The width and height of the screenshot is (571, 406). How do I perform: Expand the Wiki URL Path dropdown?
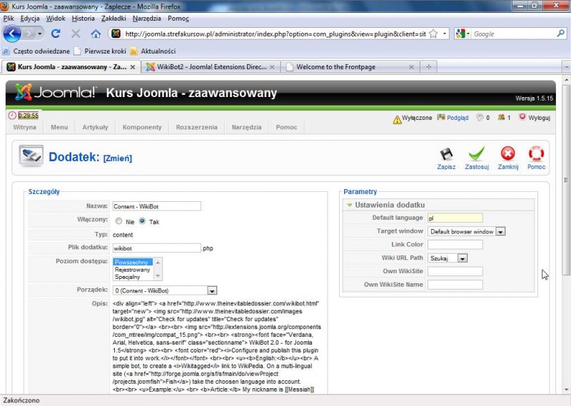click(463, 258)
